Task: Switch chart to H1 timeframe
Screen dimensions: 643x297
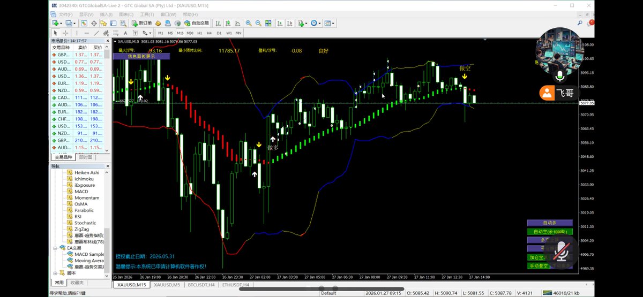Action: click(x=199, y=33)
